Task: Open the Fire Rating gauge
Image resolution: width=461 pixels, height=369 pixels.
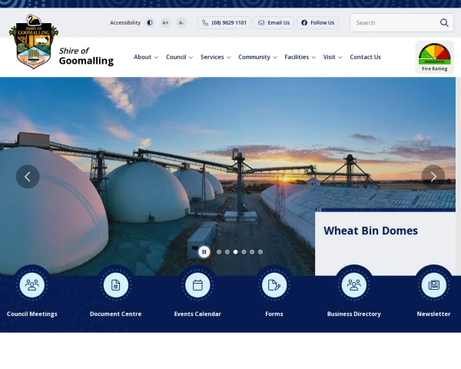Action: [435, 57]
